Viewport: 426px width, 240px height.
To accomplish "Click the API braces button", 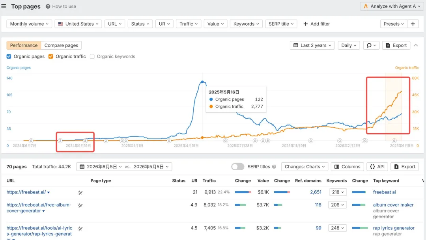I will pos(377,167).
